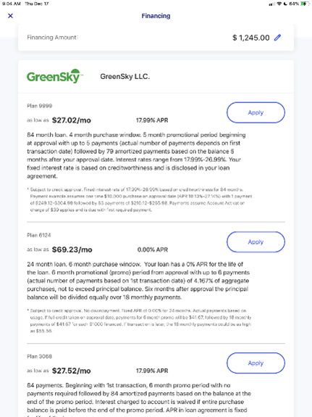Tap the GreenSky LLC. lender name
The width and height of the screenshot is (312, 417).
click(125, 77)
